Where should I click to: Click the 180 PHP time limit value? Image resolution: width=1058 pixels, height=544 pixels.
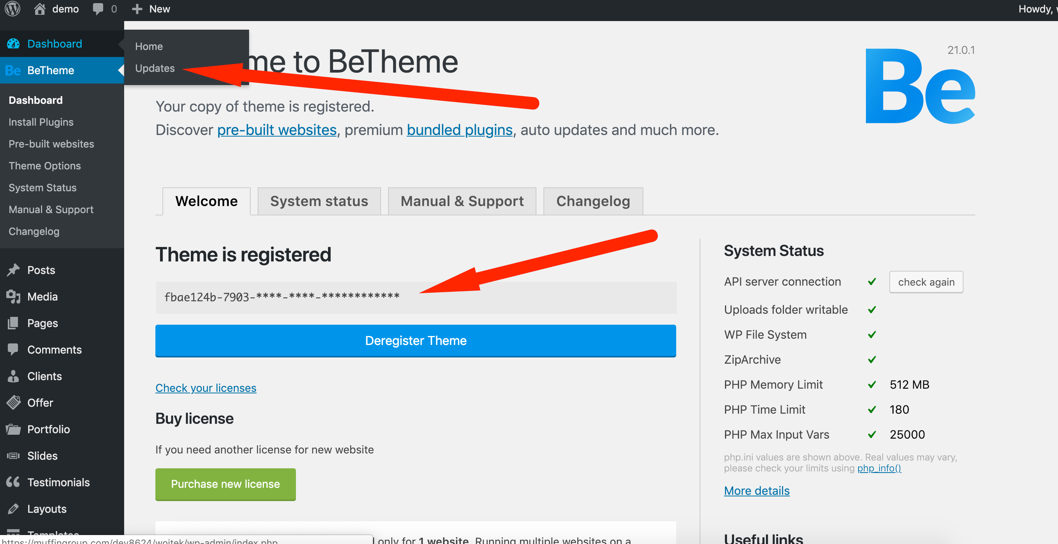[899, 409]
